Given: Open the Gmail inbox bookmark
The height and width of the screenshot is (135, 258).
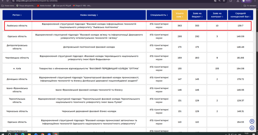Looking at the screenshot, I should (82, 6).
